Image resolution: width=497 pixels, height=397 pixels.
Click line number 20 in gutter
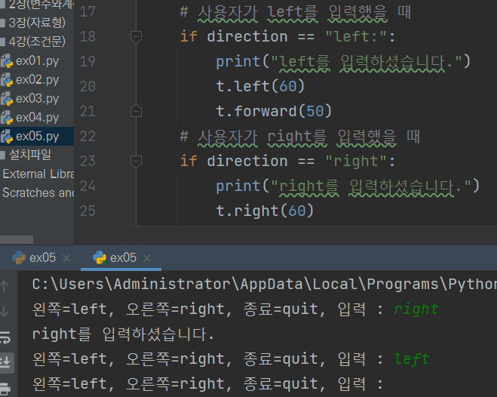coord(87,86)
